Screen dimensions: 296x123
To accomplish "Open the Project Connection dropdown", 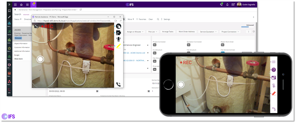I will (x=230, y=32).
